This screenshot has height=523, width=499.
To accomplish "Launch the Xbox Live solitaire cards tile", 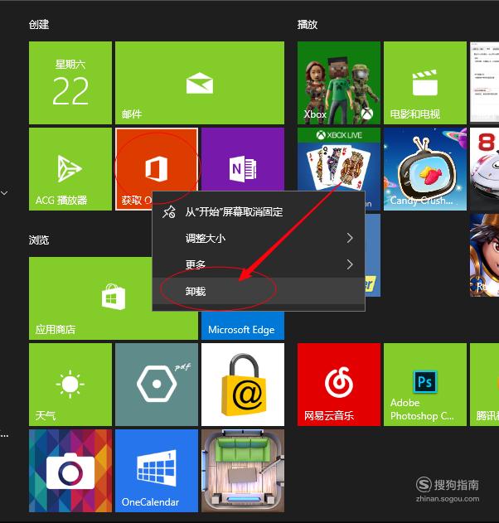I will click(x=339, y=159).
